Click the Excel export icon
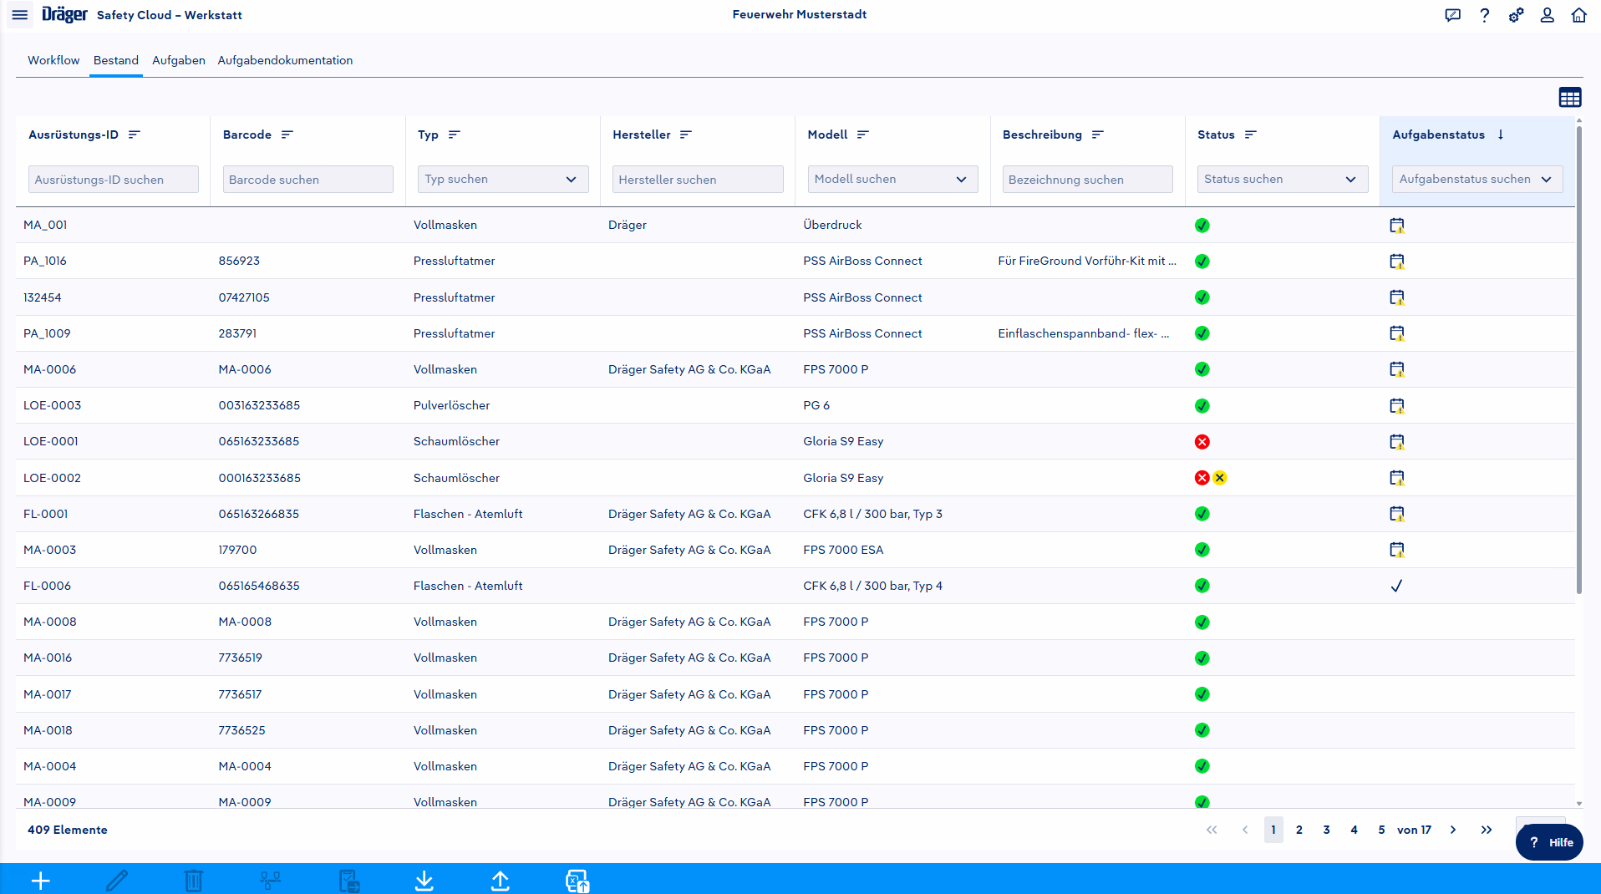Viewport: 1601px width, 894px height. 577,881
